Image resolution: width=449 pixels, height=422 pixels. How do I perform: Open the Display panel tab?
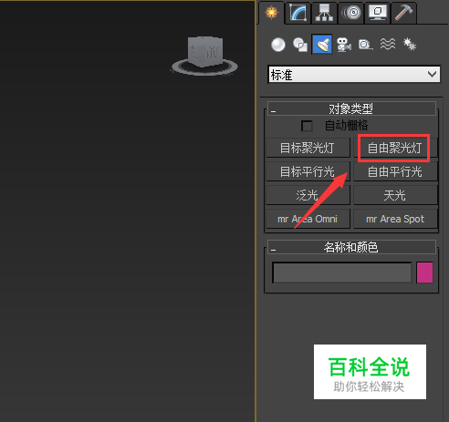pyautogui.click(x=378, y=13)
